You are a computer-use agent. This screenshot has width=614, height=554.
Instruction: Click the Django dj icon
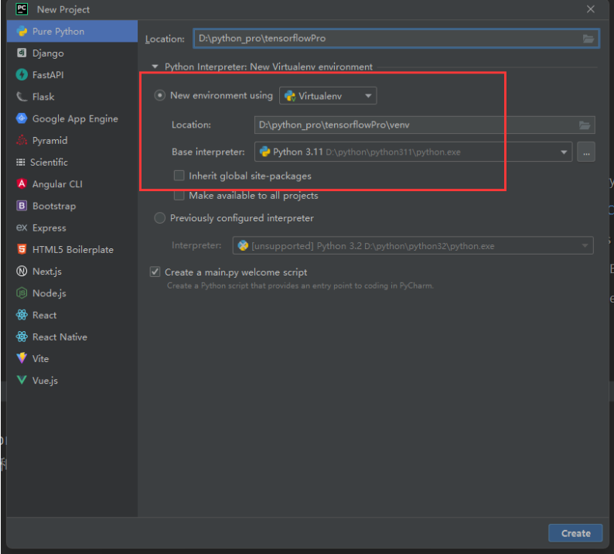22,53
